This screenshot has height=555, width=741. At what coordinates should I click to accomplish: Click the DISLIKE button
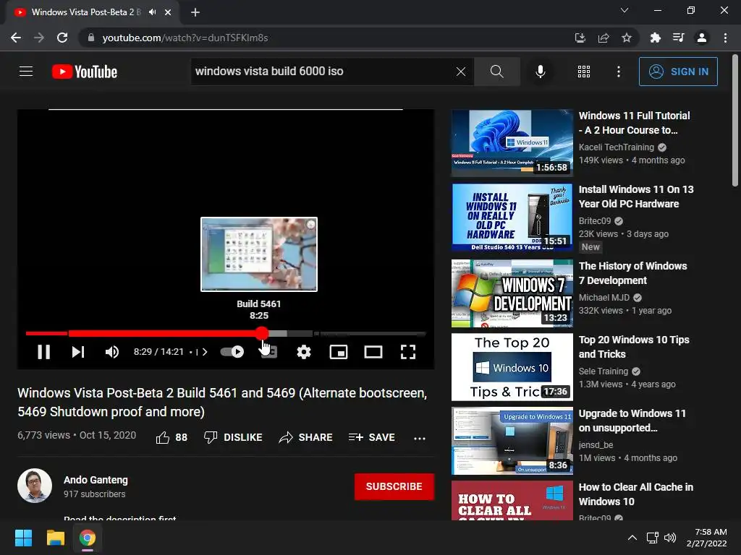click(x=233, y=437)
